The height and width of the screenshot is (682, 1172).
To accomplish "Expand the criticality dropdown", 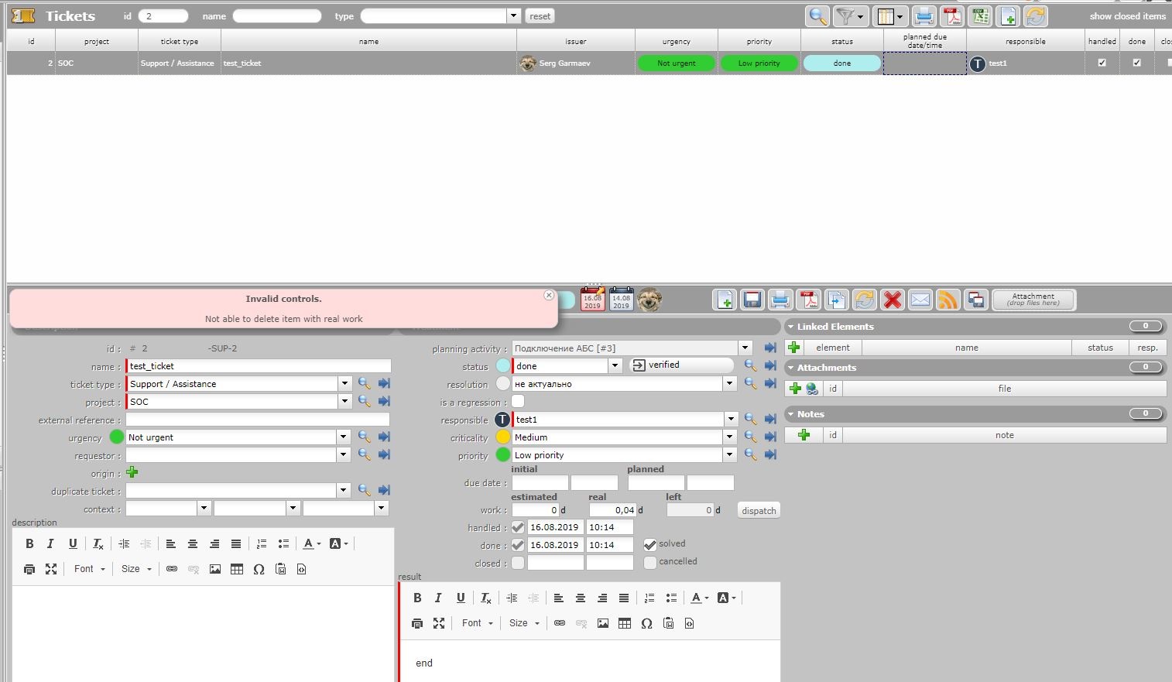I will click(729, 437).
